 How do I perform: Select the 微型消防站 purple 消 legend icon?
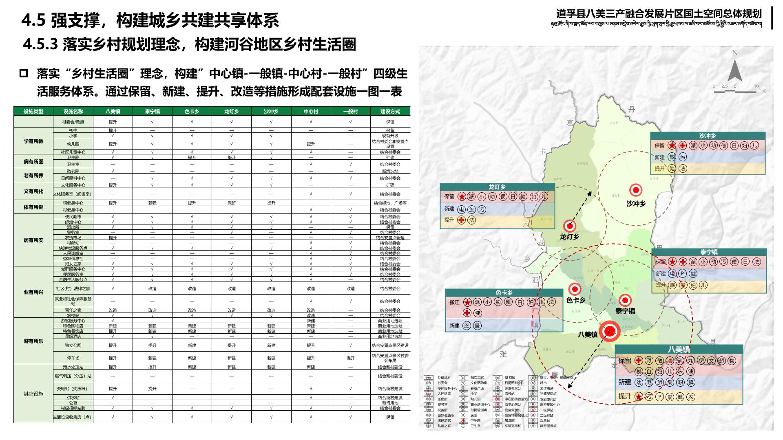tap(498, 404)
